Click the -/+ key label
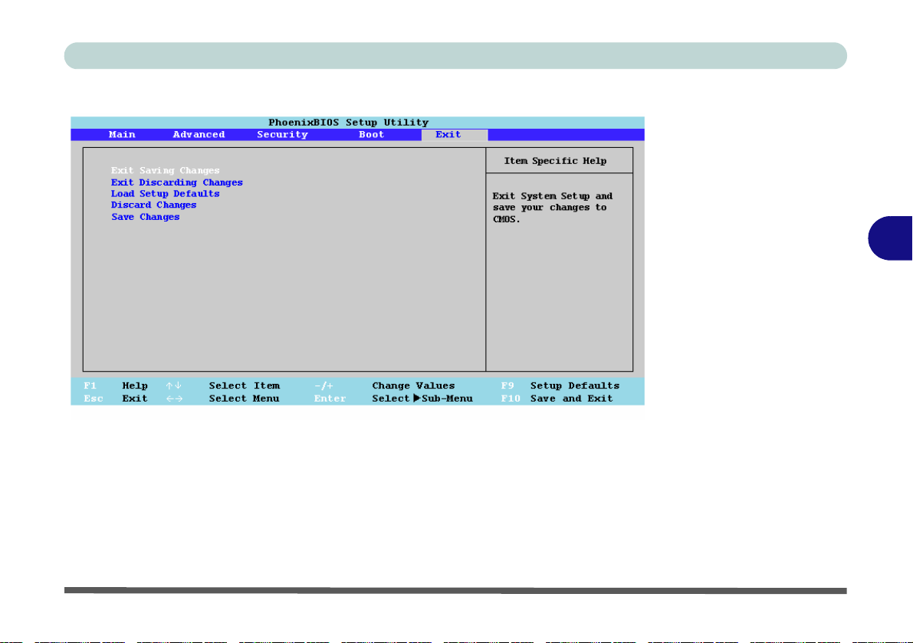Viewport: 913px width, 643px height. click(x=323, y=385)
